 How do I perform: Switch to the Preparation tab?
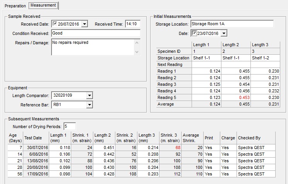pos(15,6)
